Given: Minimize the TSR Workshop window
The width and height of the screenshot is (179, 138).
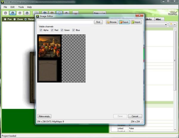Looking at the screenshot, I should pyautogui.click(x=163, y=1).
